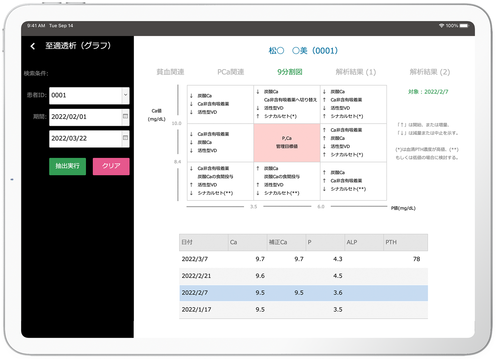The height and width of the screenshot is (359, 496).
Task: Tap the Wi-Fi status icon
Action: [x=441, y=26]
